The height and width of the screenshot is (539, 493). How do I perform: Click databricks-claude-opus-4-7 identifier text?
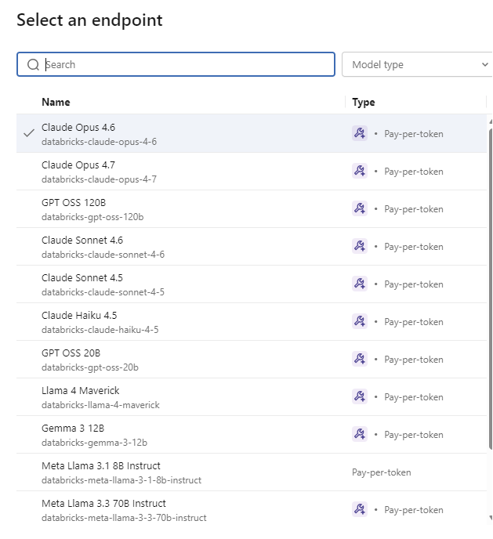click(x=99, y=179)
